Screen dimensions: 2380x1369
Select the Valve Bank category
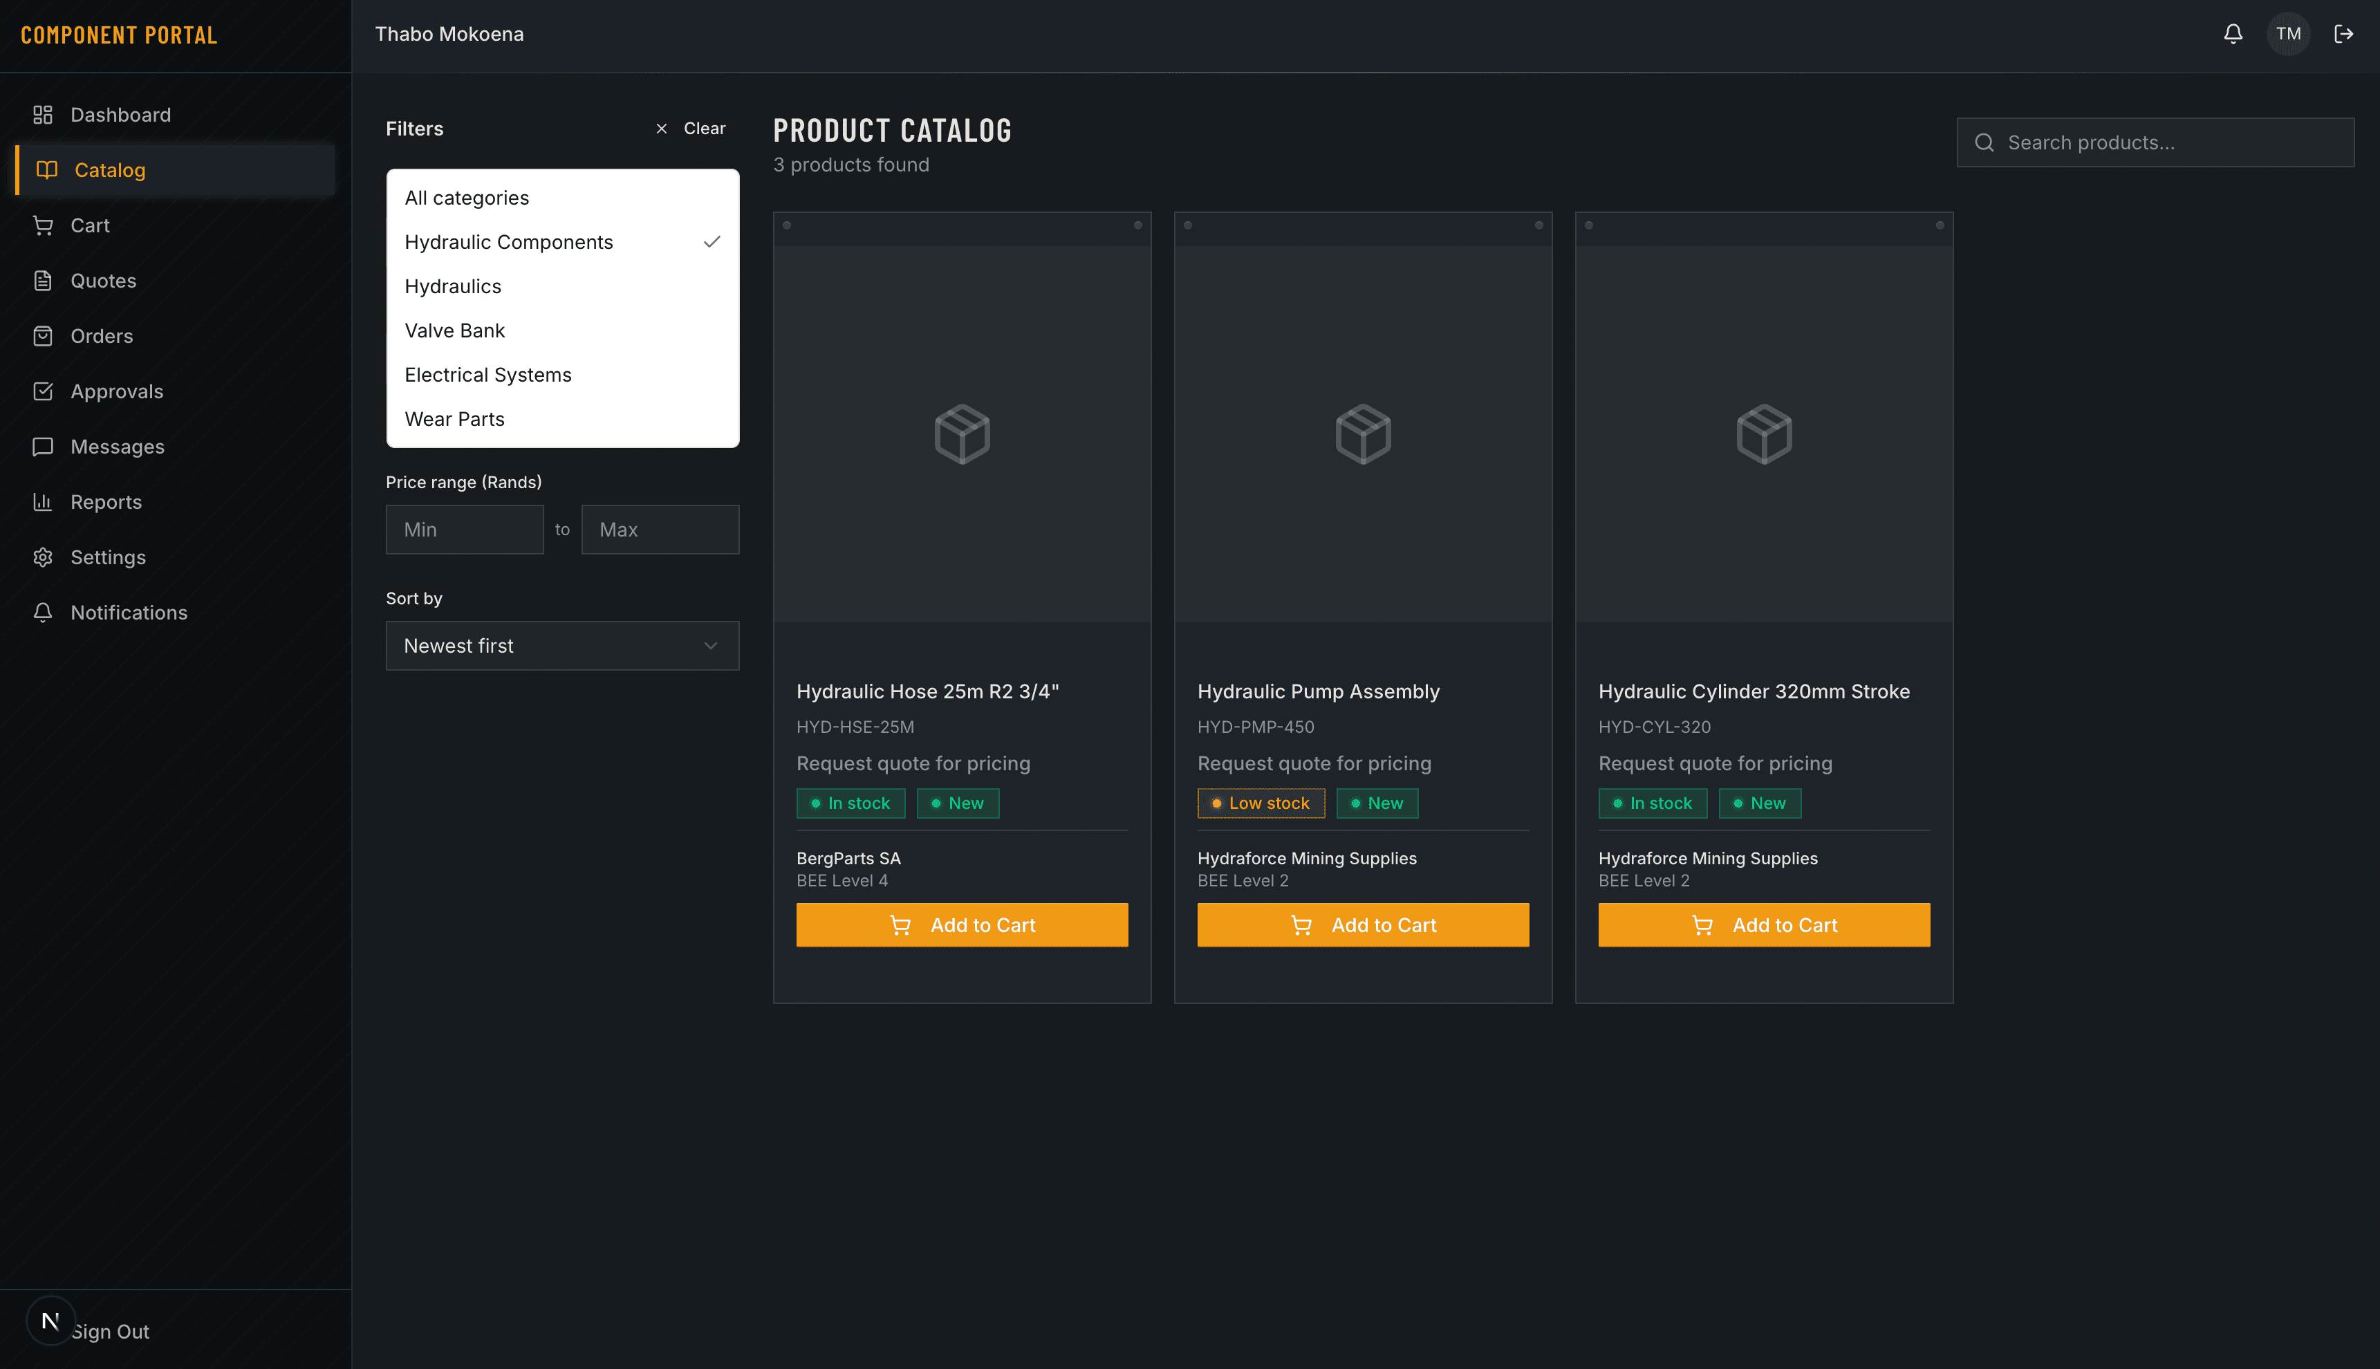(455, 330)
